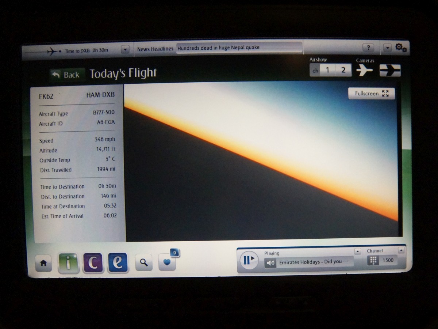Select Airshow channel 2
Image resolution: width=438 pixels, height=329 pixels.
click(x=343, y=70)
